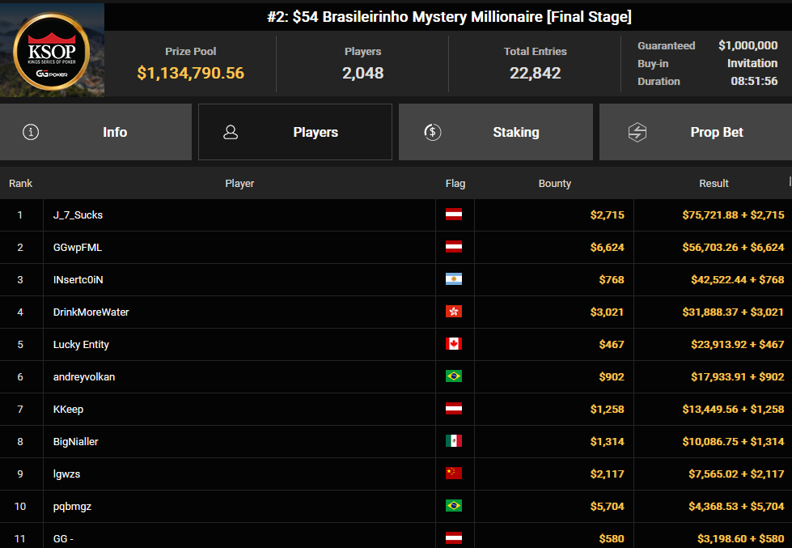The height and width of the screenshot is (548, 792).
Task: Select the GGwpFML player row
Action: 396,247
